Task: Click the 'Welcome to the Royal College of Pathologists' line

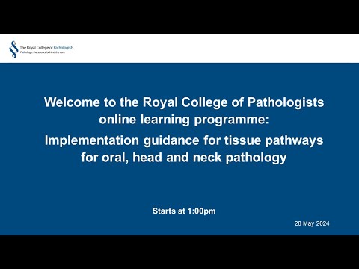Action: coord(184,102)
